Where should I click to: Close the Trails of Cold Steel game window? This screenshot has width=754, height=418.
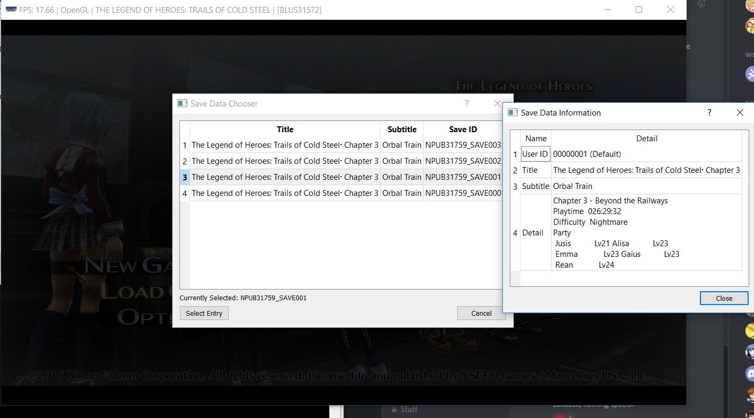[670, 10]
